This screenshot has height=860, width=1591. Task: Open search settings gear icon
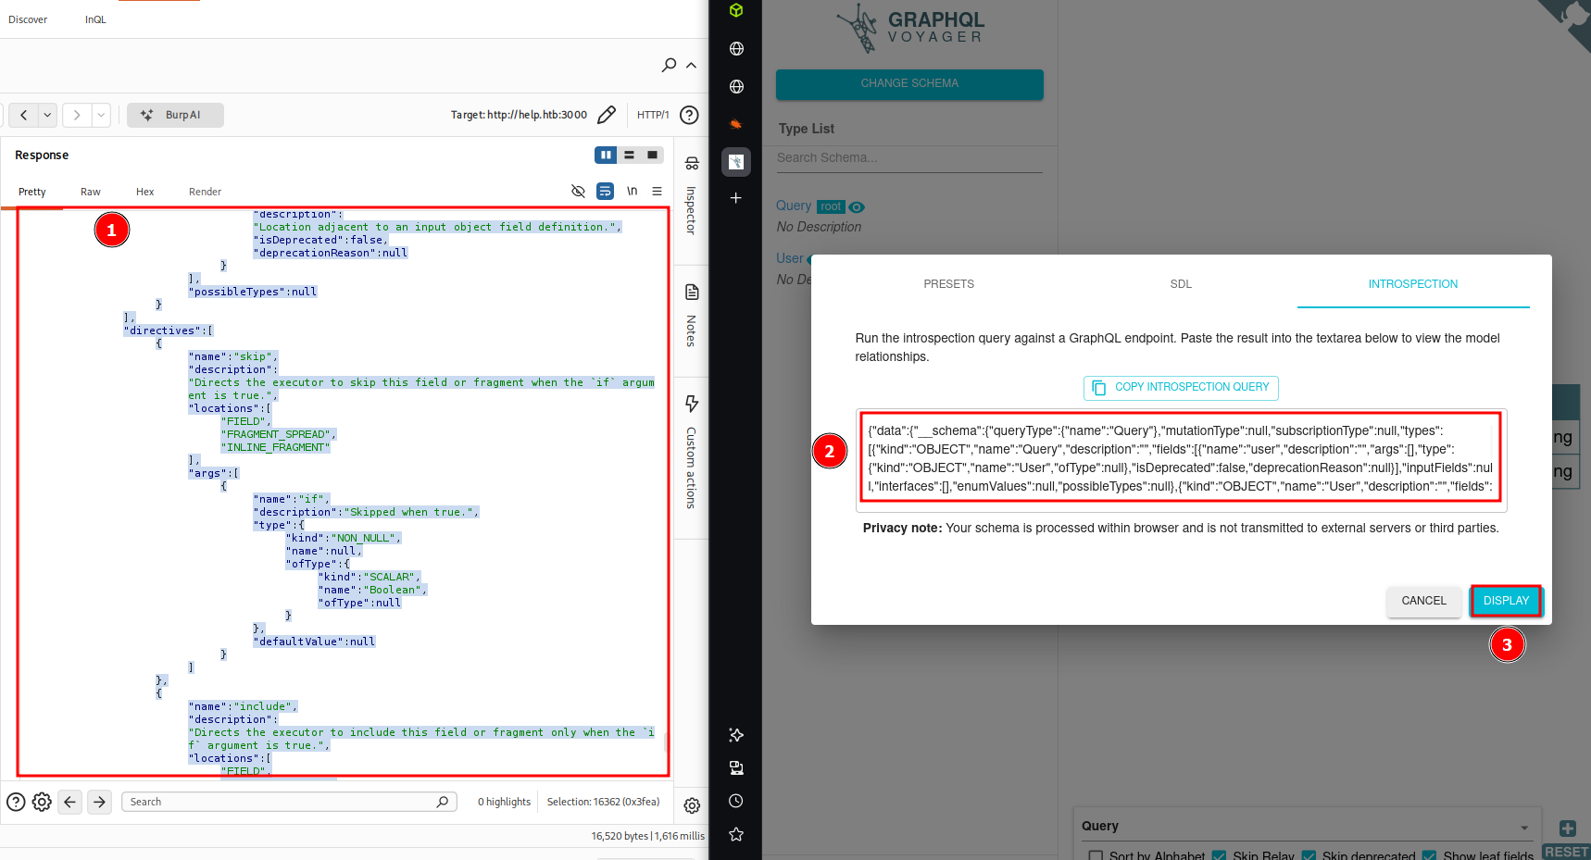point(42,802)
